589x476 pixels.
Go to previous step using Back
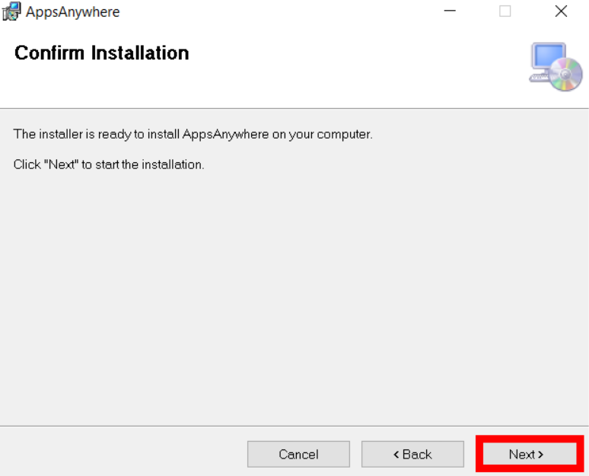[x=412, y=454]
